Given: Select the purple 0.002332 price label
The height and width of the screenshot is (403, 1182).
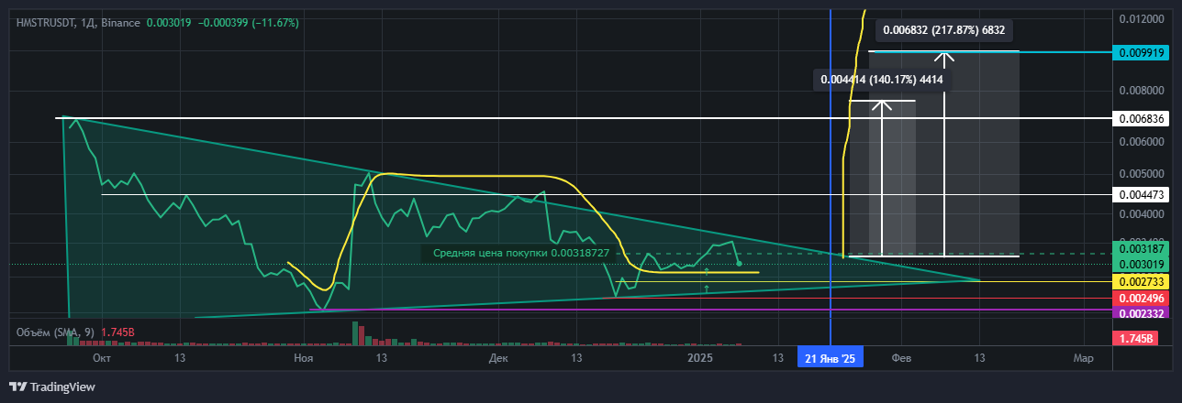Looking at the screenshot, I should (x=1140, y=313).
